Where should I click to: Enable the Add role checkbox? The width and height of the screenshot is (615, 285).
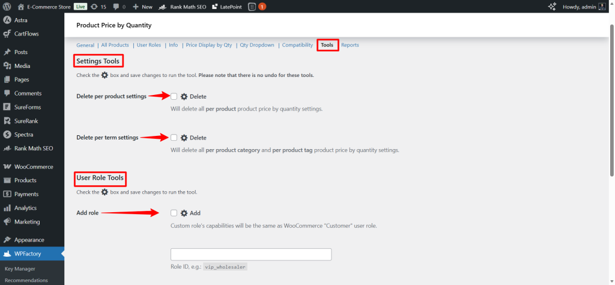click(x=174, y=213)
